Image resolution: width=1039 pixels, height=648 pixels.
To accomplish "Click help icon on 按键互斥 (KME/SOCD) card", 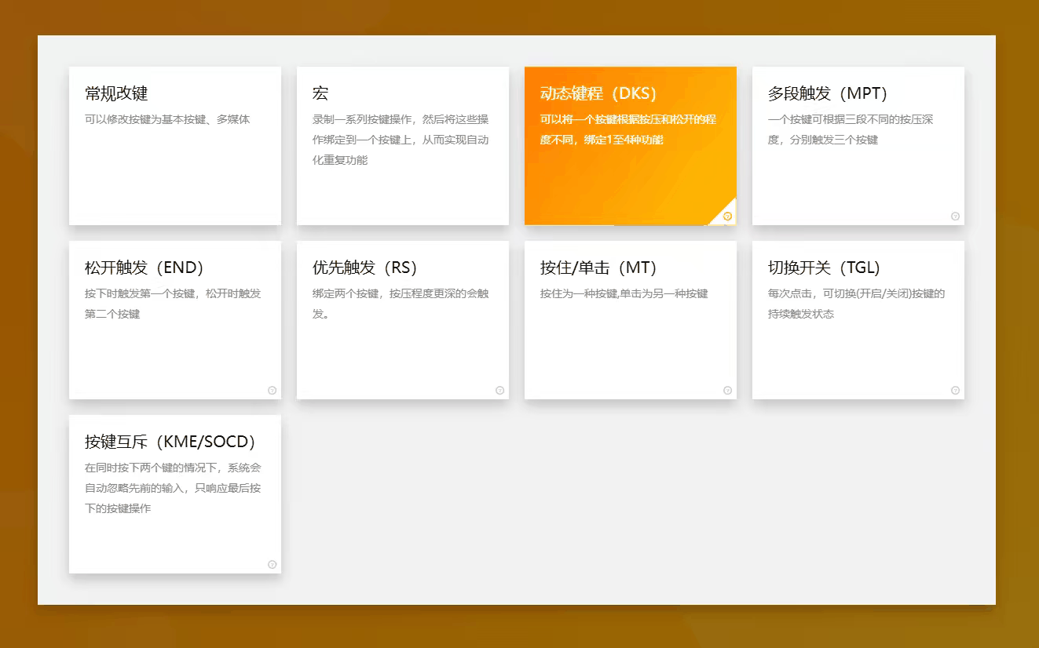I will (272, 565).
